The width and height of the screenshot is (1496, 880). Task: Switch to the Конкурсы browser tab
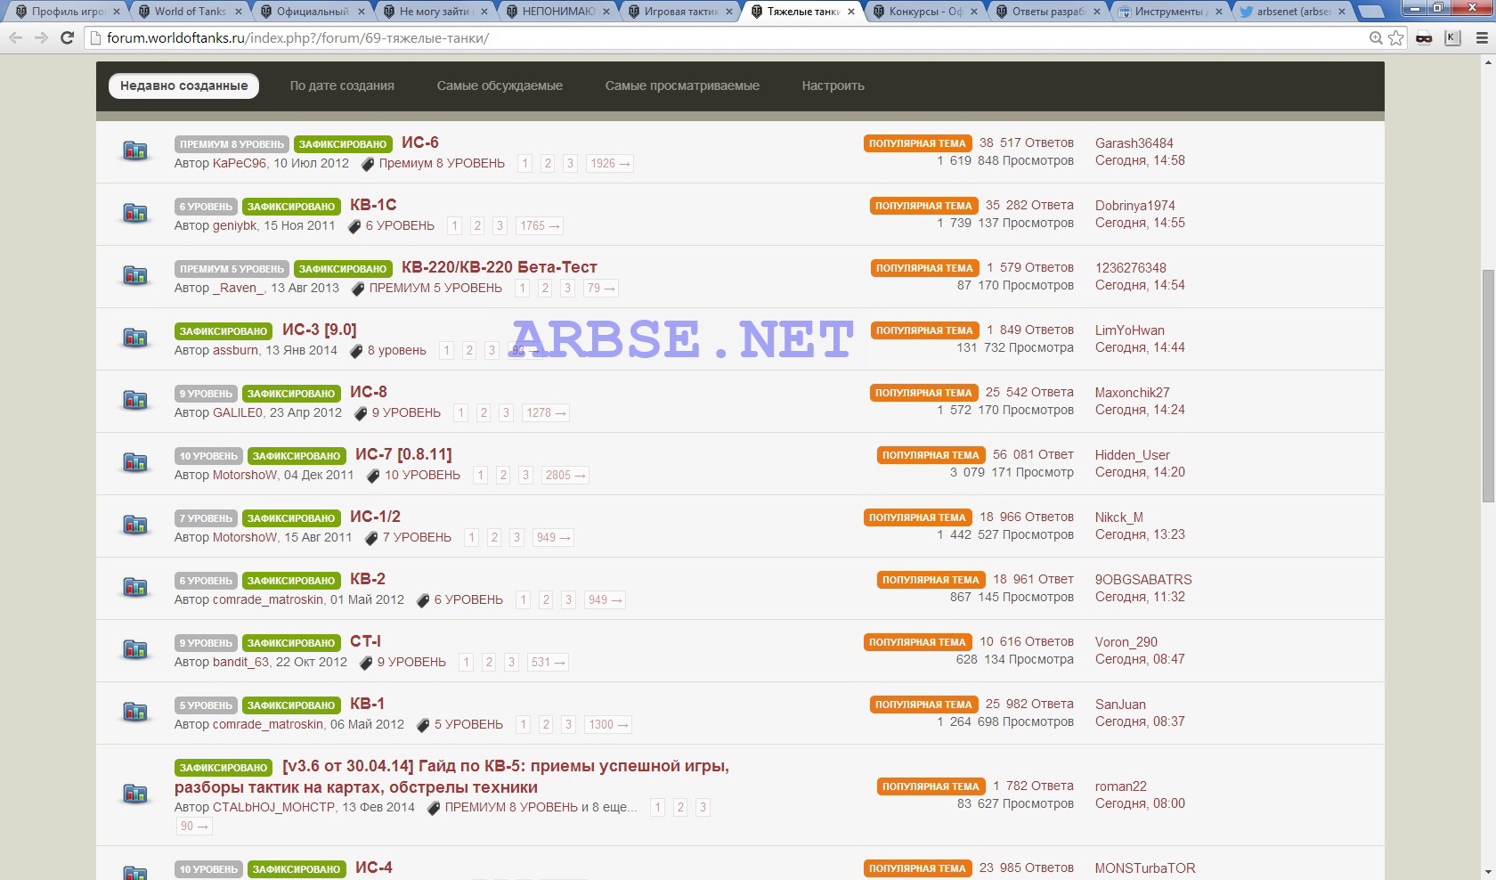pos(926,12)
